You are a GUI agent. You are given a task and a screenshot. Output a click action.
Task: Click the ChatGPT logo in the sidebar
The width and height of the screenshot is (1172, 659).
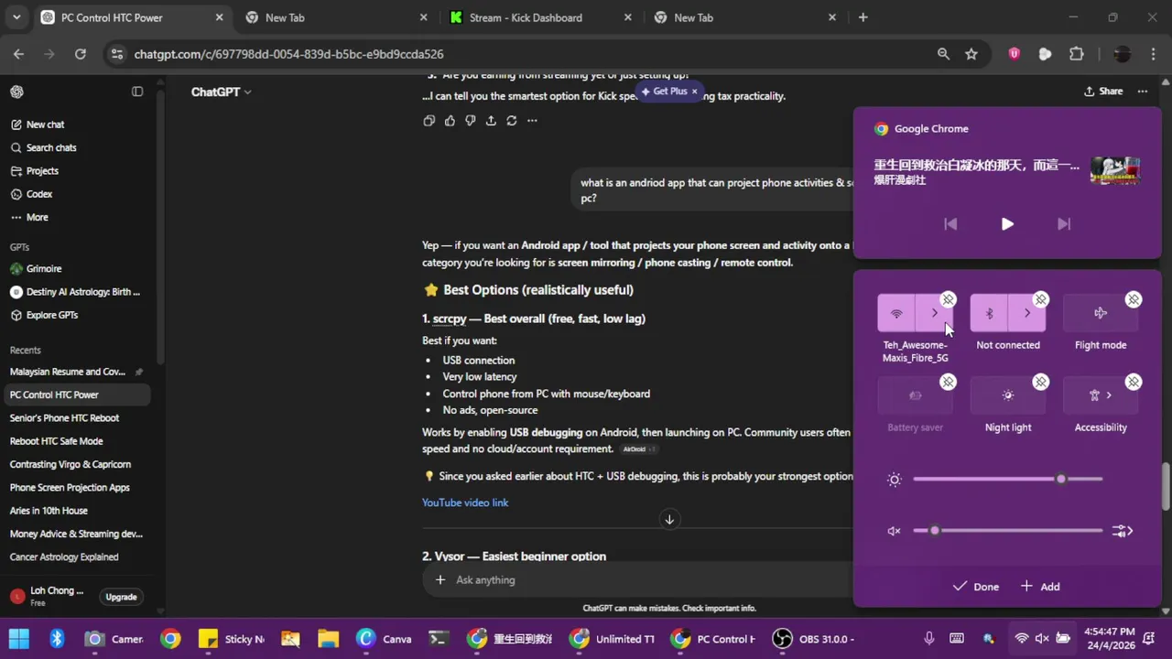16,92
